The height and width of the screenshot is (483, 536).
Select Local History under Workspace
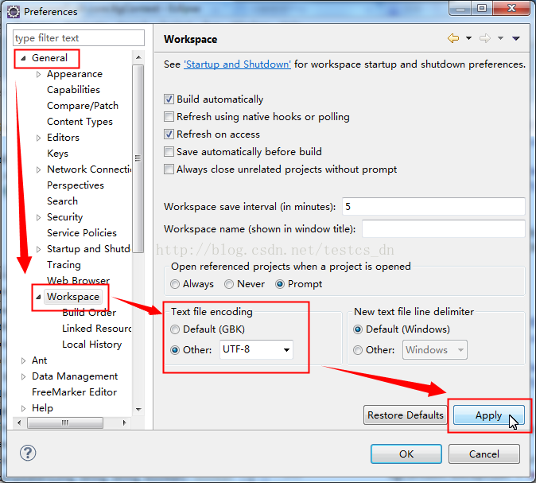(91, 345)
